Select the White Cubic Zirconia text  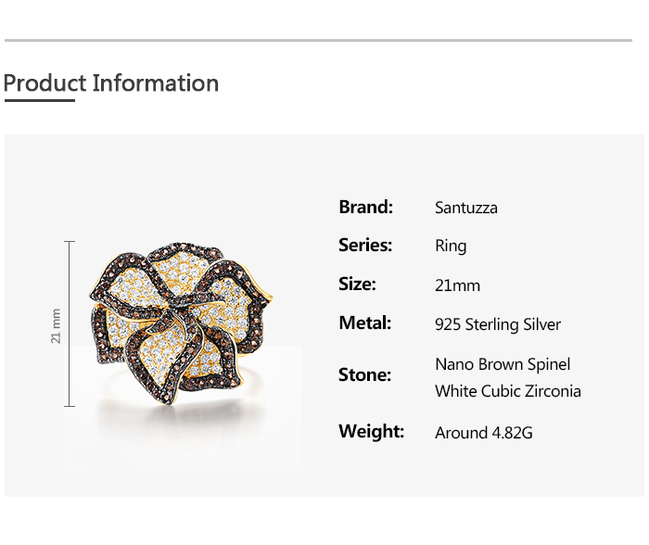coord(508,391)
